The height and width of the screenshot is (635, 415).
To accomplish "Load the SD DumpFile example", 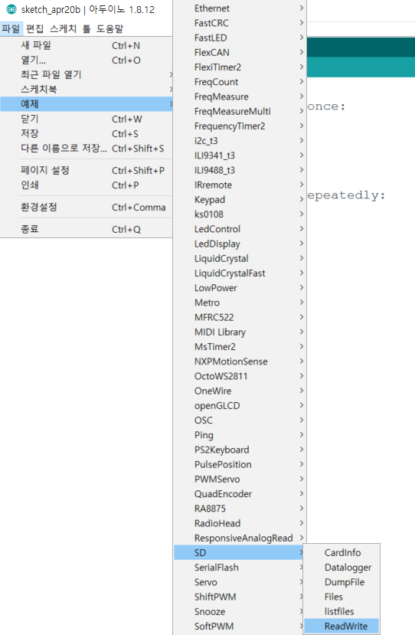I will (341, 582).
